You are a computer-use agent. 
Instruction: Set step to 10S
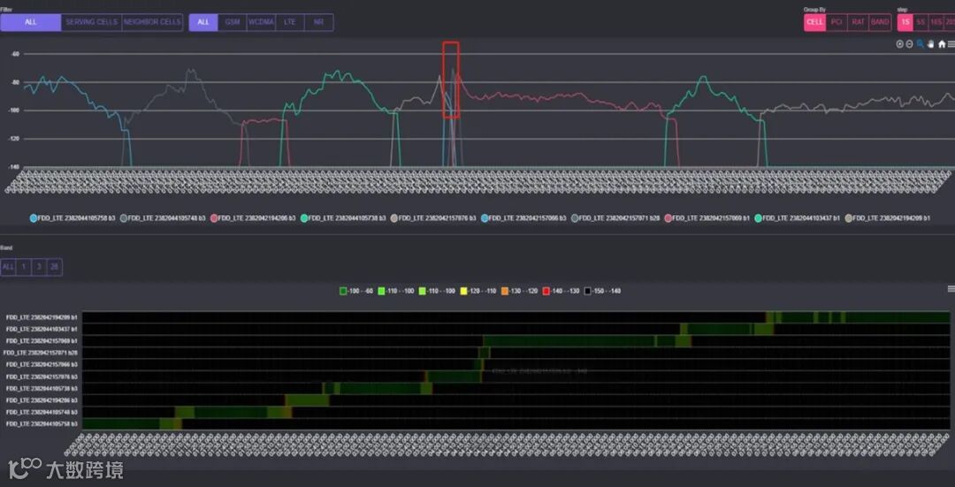(936, 22)
